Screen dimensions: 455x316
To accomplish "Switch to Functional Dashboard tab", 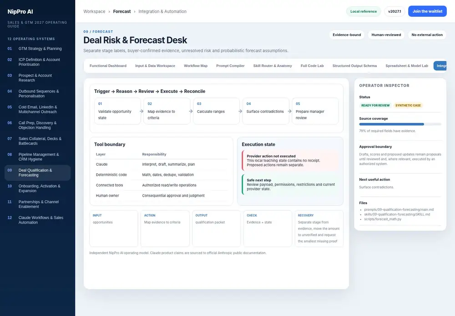I will pos(108,66).
